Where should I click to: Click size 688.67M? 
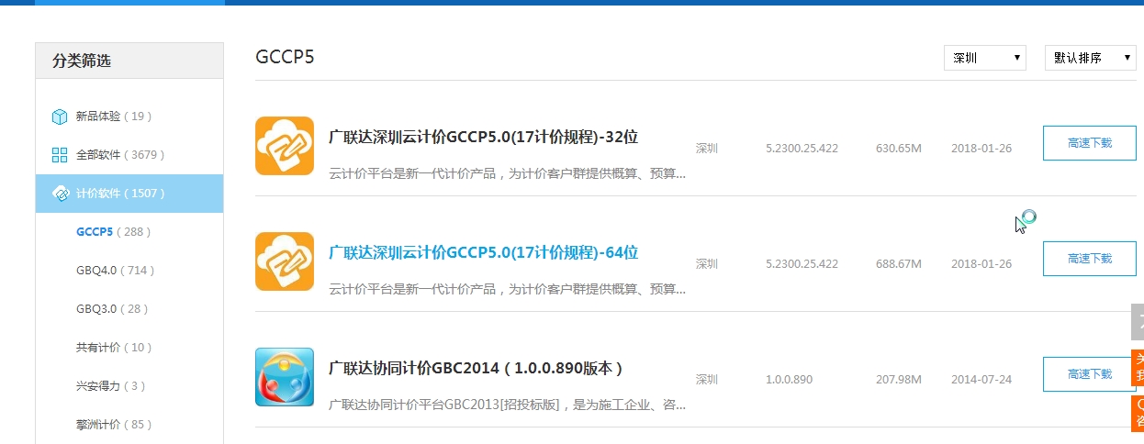(x=898, y=264)
